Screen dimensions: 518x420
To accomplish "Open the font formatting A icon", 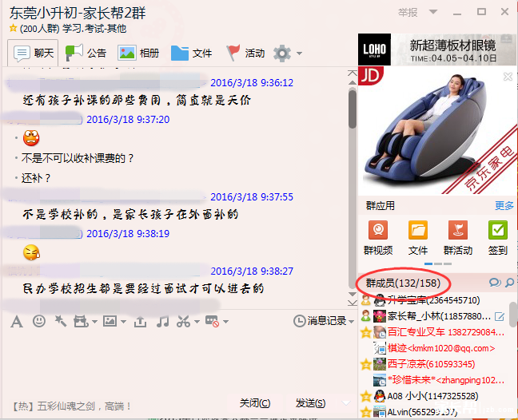I will tap(17, 321).
